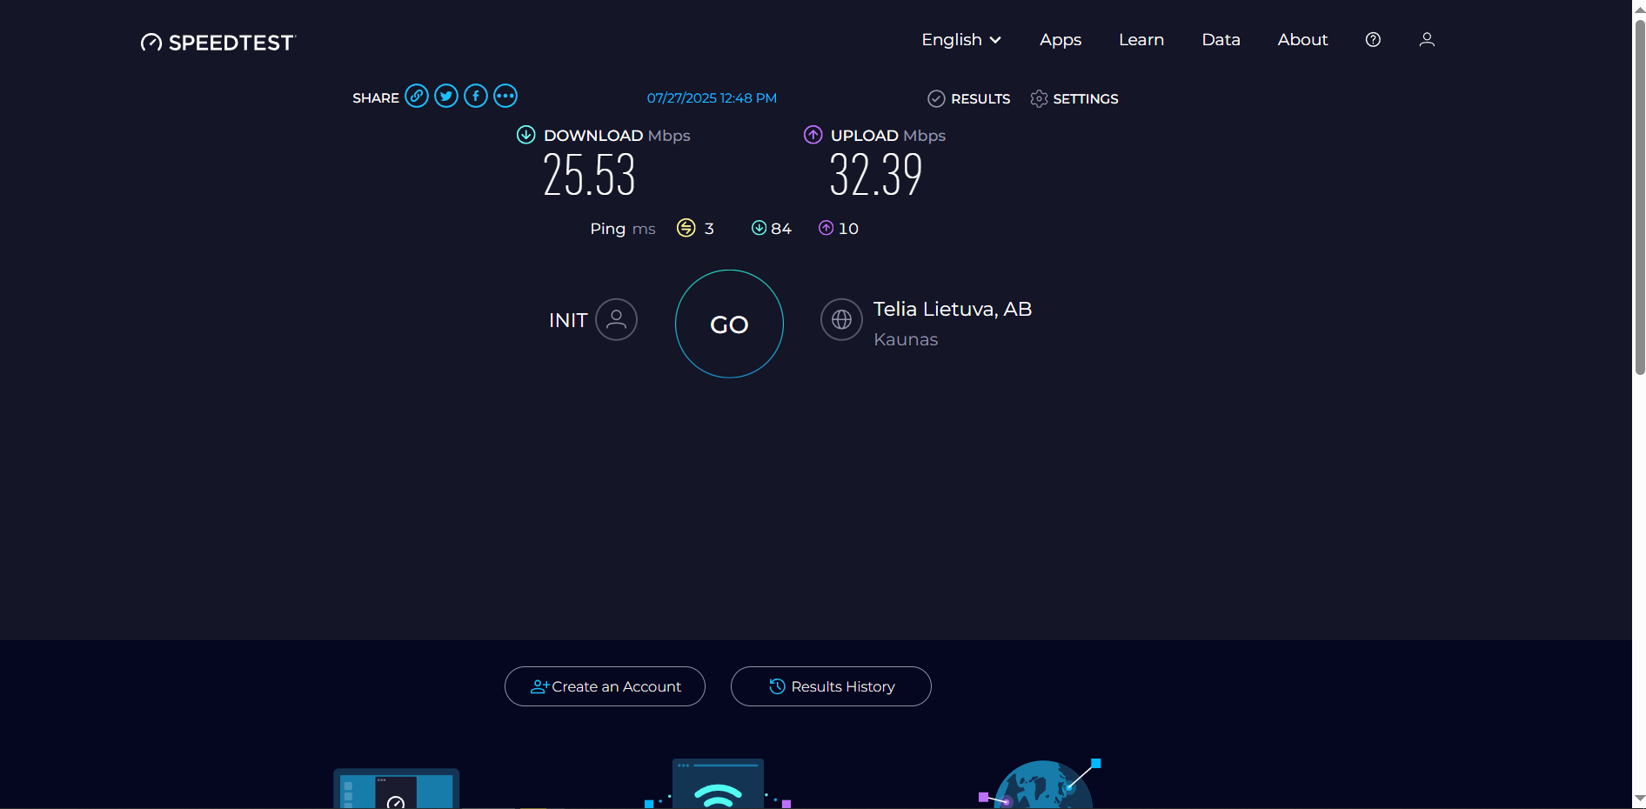The image size is (1646, 809).
Task: Open the SETTINGS view
Action: (x=1074, y=99)
